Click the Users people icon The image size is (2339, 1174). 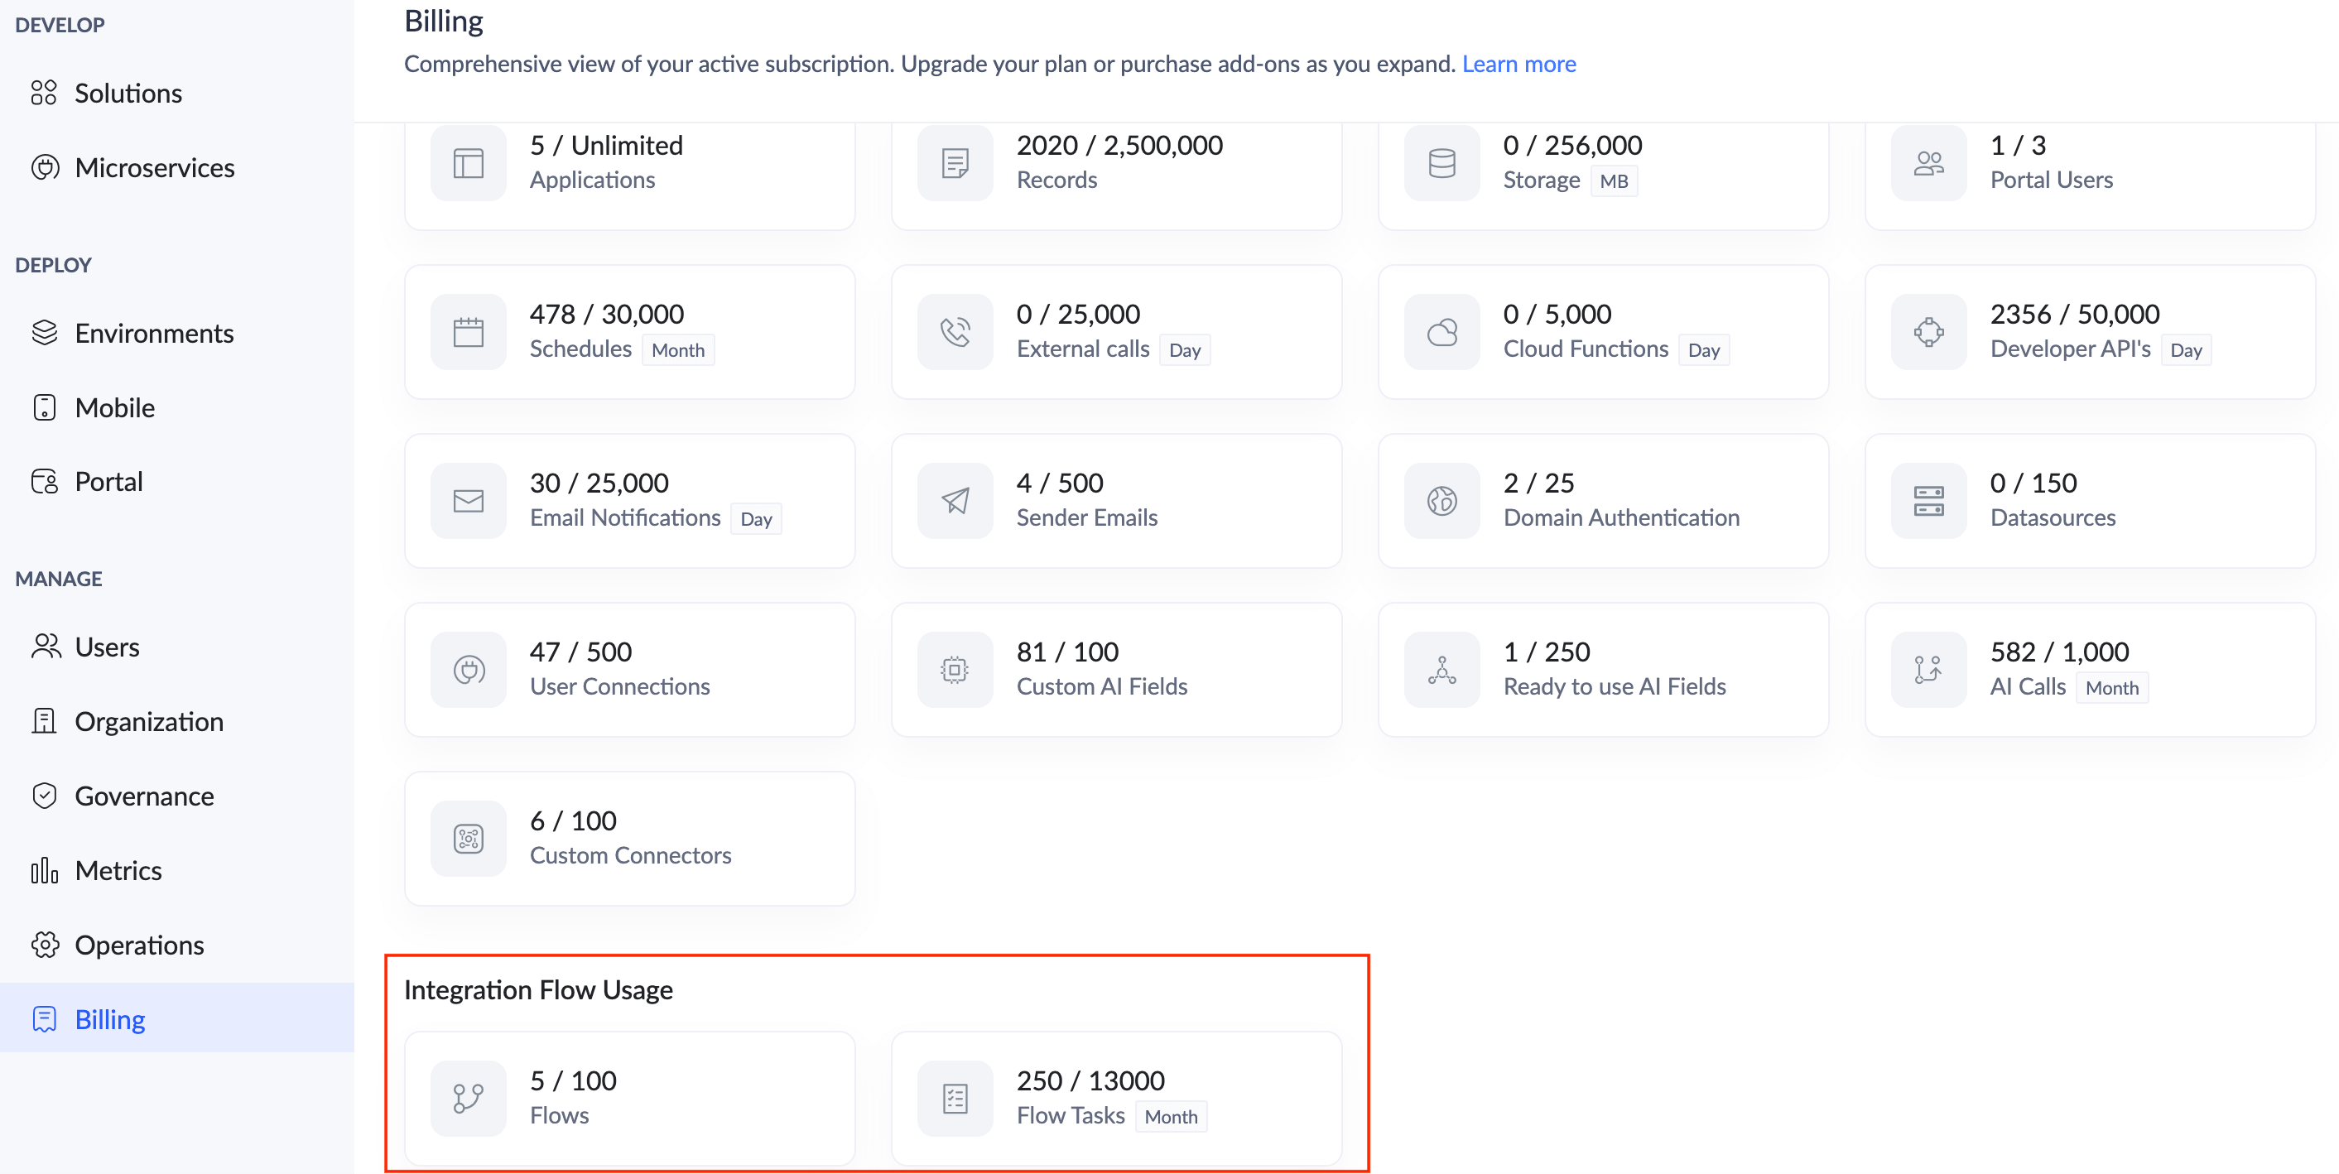point(46,647)
